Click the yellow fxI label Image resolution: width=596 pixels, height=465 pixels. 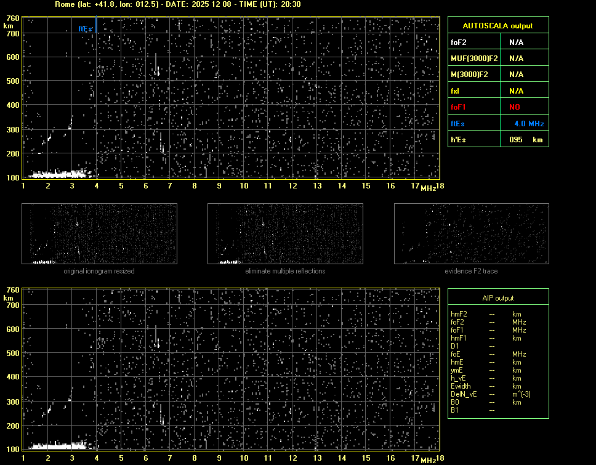(x=456, y=91)
